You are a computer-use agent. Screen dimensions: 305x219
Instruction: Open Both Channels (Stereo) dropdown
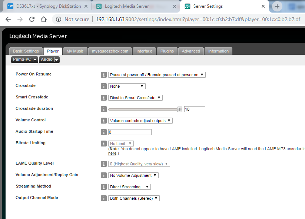coord(134,198)
